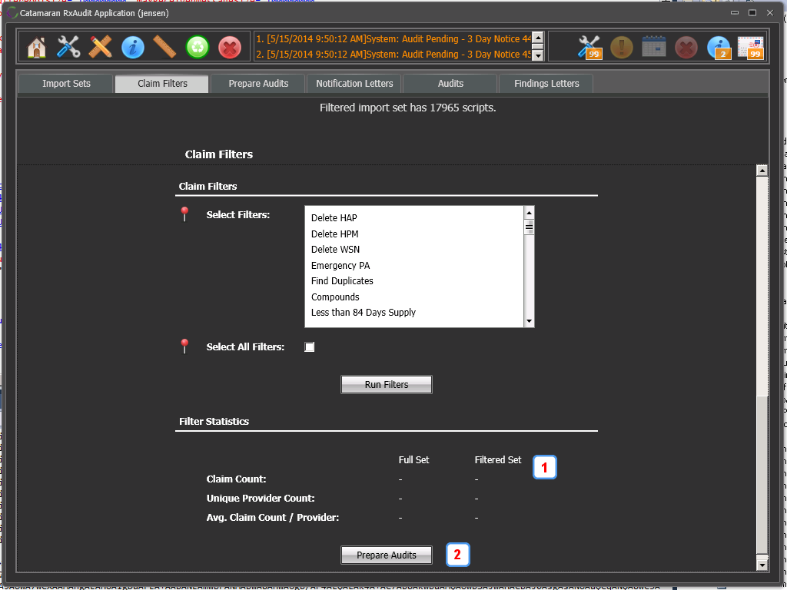Image resolution: width=787 pixels, height=590 pixels.
Task: Open the Findings Letters tab
Action: [x=546, y=84]
